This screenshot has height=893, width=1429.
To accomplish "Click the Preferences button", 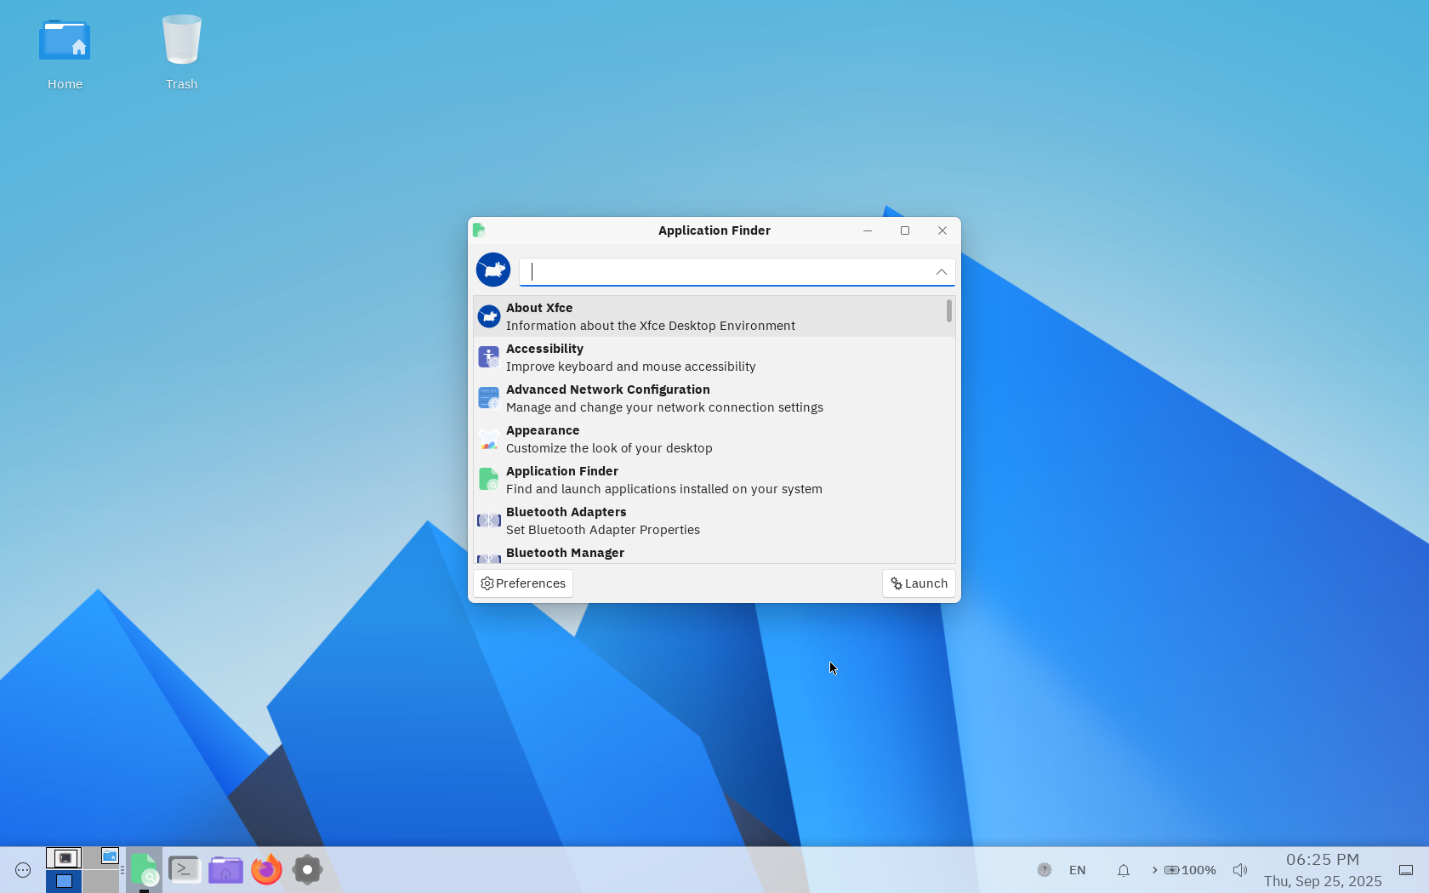I will coord(523,583).
